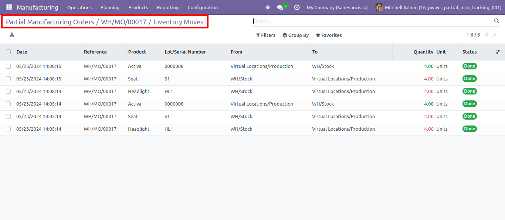The image size is (505, 220).
Task: Open the activities clock icon
Action: click(297, 7)
